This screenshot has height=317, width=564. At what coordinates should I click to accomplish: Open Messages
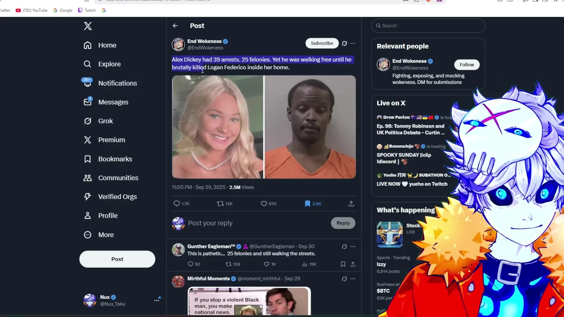tap(113, 102)
